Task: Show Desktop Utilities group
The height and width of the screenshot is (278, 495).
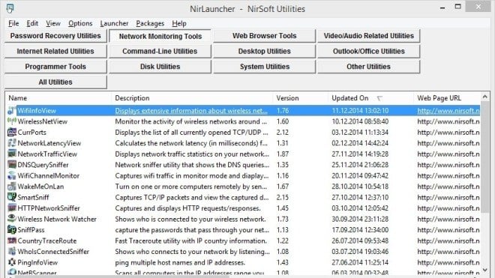Action: 264,51
